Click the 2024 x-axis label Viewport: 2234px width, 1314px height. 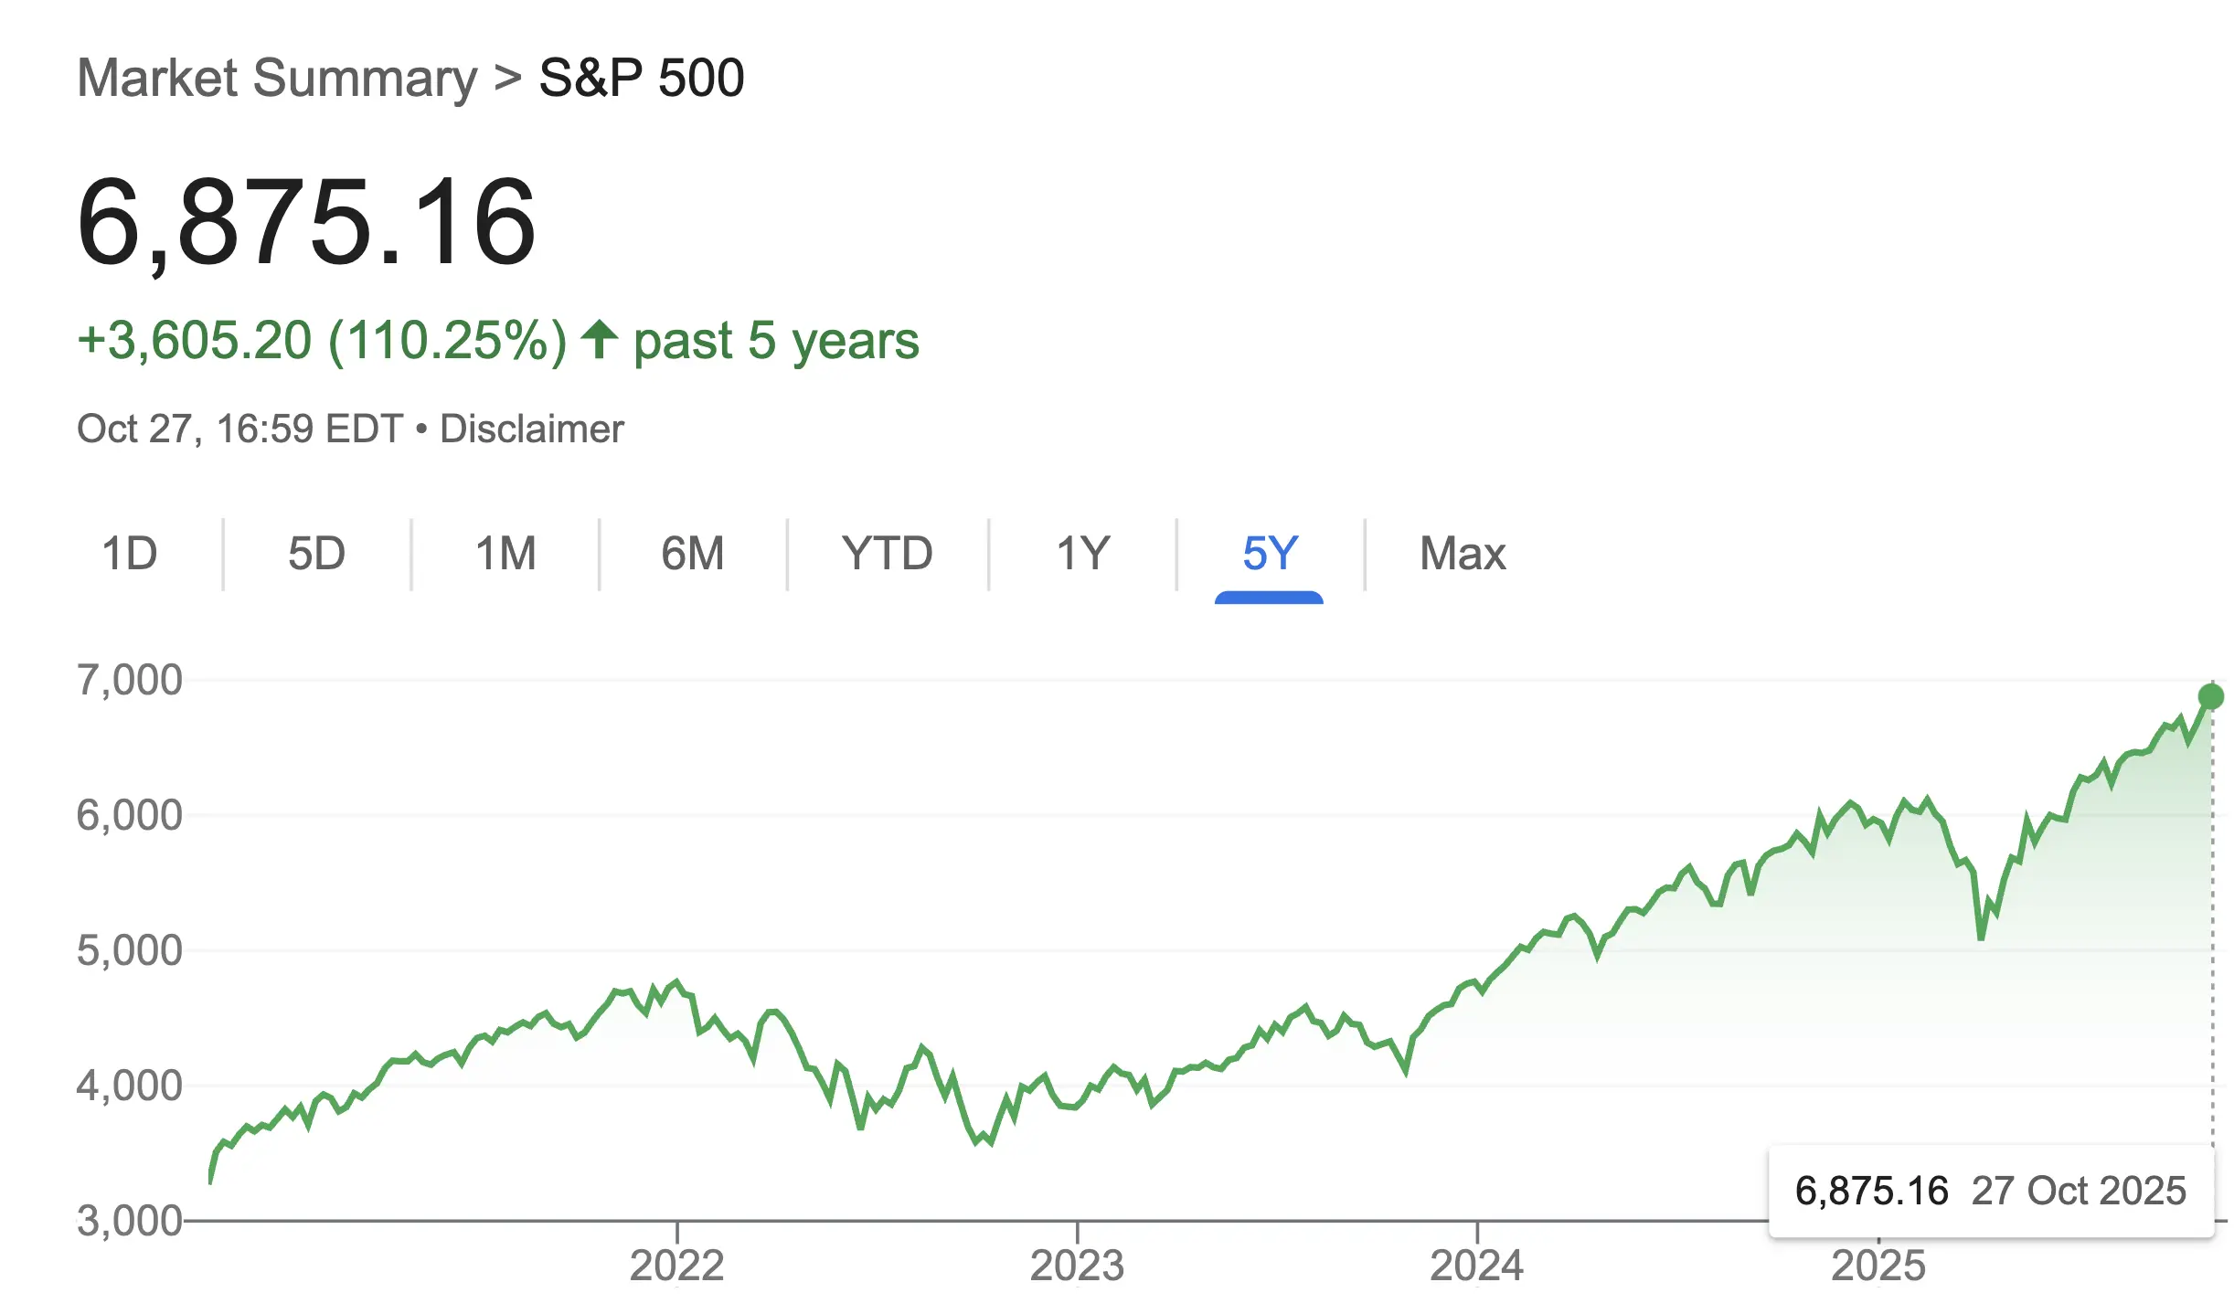click(1477, 1266)
